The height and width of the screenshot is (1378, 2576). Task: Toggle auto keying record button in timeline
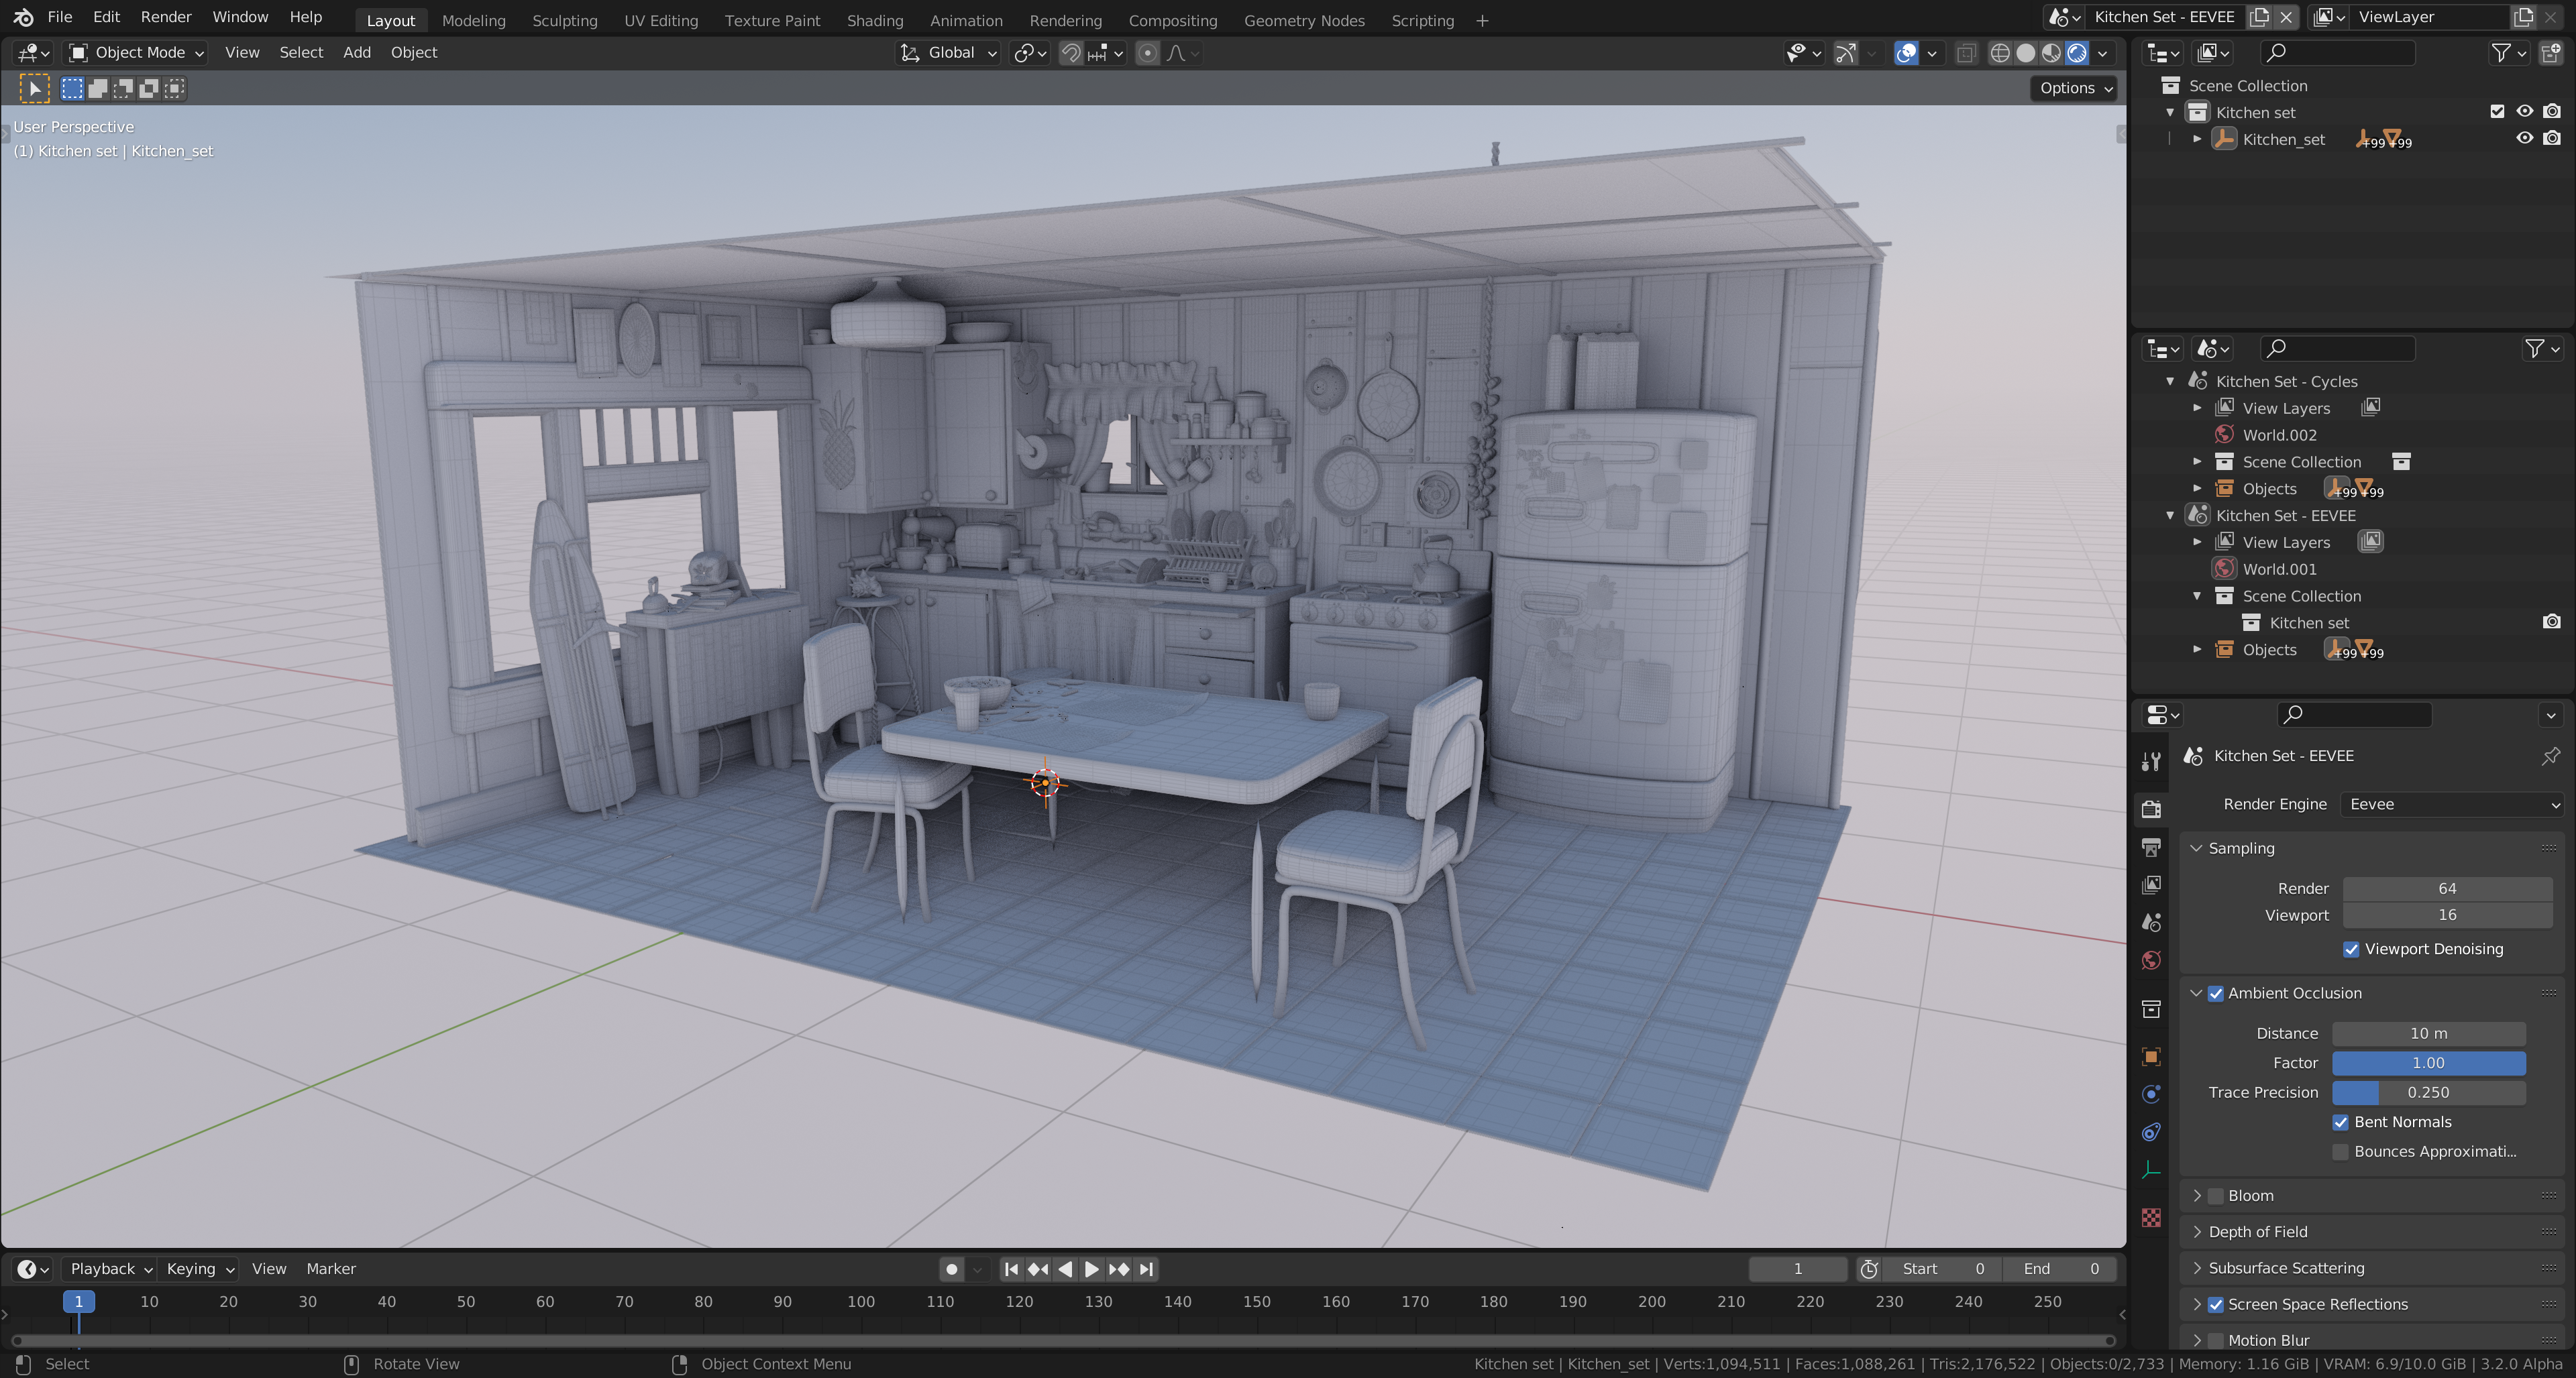tap(951, 1269)
